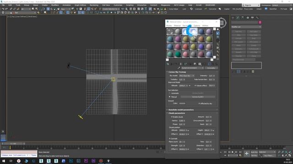The width and height of the screenshot is (293, 164).
Task: Click the Redo arrow in main toolbar
Action: [x=6, y=9]
